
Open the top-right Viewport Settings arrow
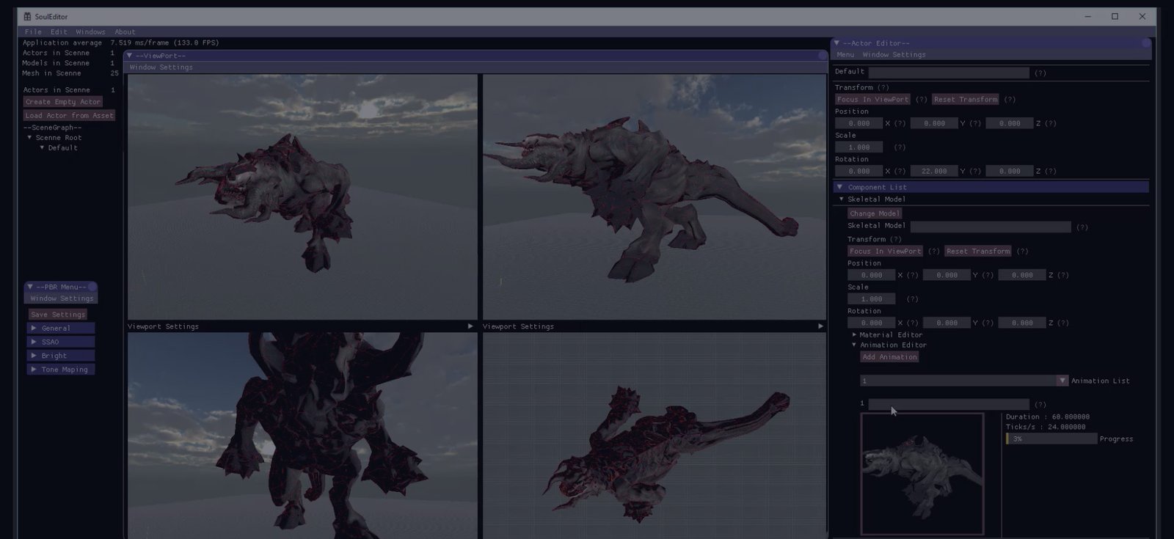tap(820, 326)
